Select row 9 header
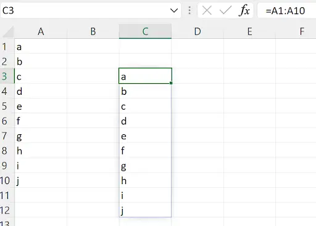Viewport: 316px width, 226px height. (x=7, y=166)
